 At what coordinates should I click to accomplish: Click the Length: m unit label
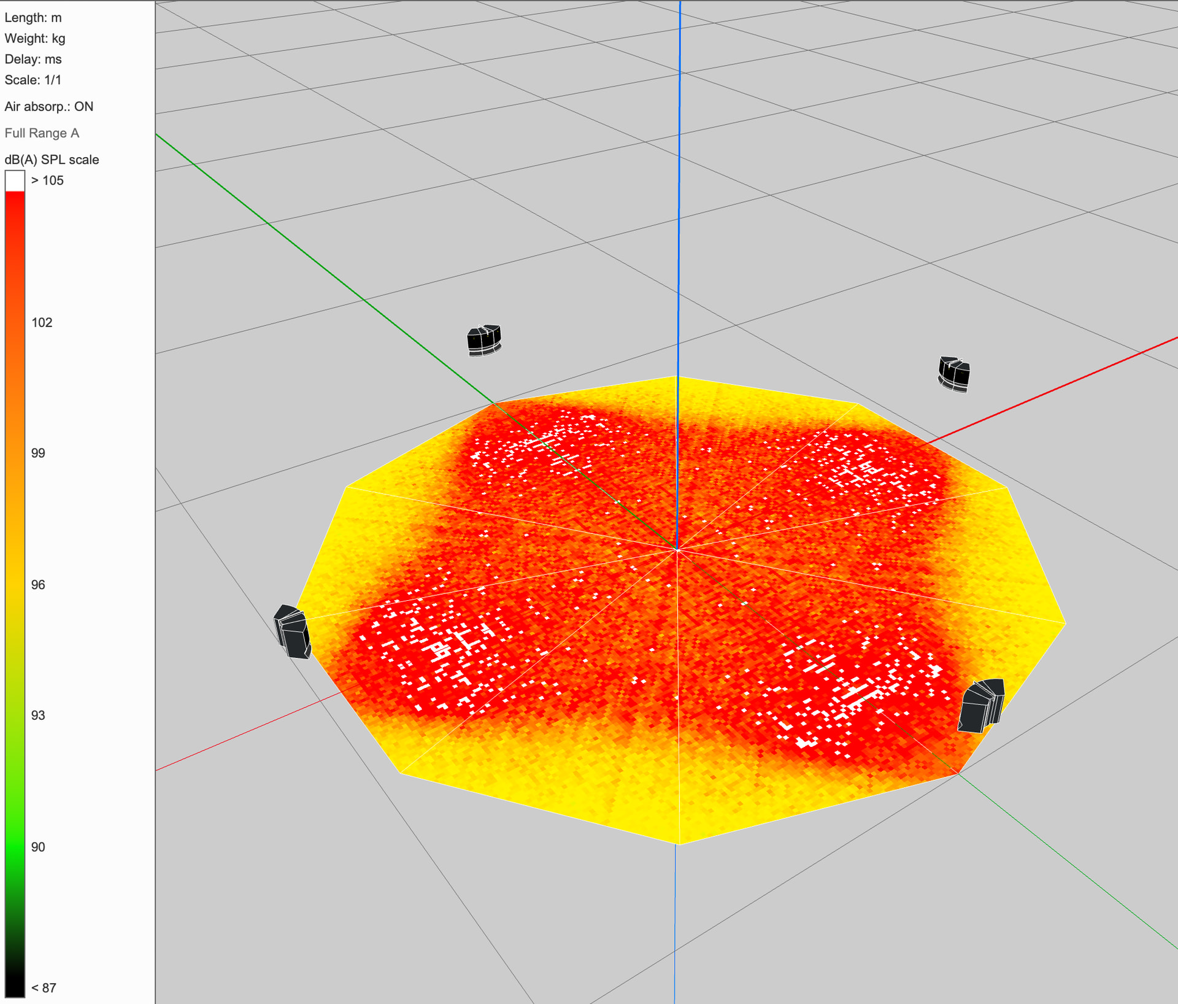click(x=33, y=18)
